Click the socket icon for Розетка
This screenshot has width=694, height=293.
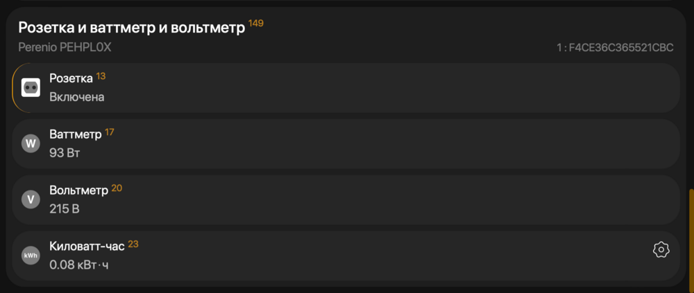31,87
